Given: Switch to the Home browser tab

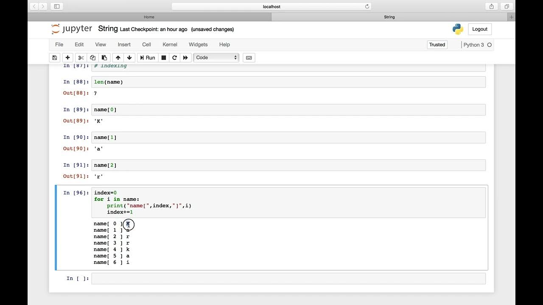Looking at the screenshot, I should click(149, 17).
